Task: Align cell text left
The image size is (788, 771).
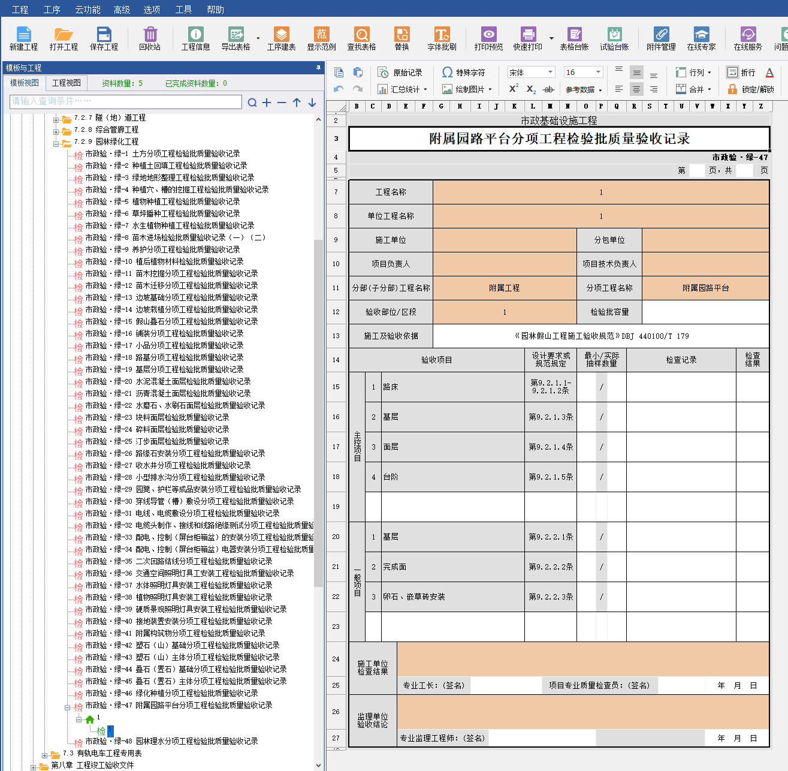Action: tap(619, 89)
